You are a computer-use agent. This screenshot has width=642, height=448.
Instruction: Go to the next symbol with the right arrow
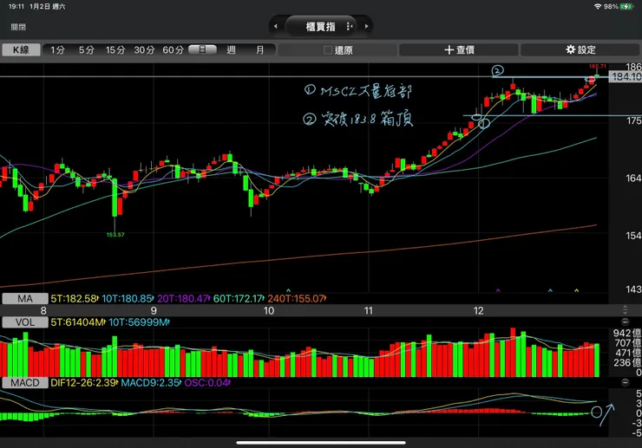(366, 26)
